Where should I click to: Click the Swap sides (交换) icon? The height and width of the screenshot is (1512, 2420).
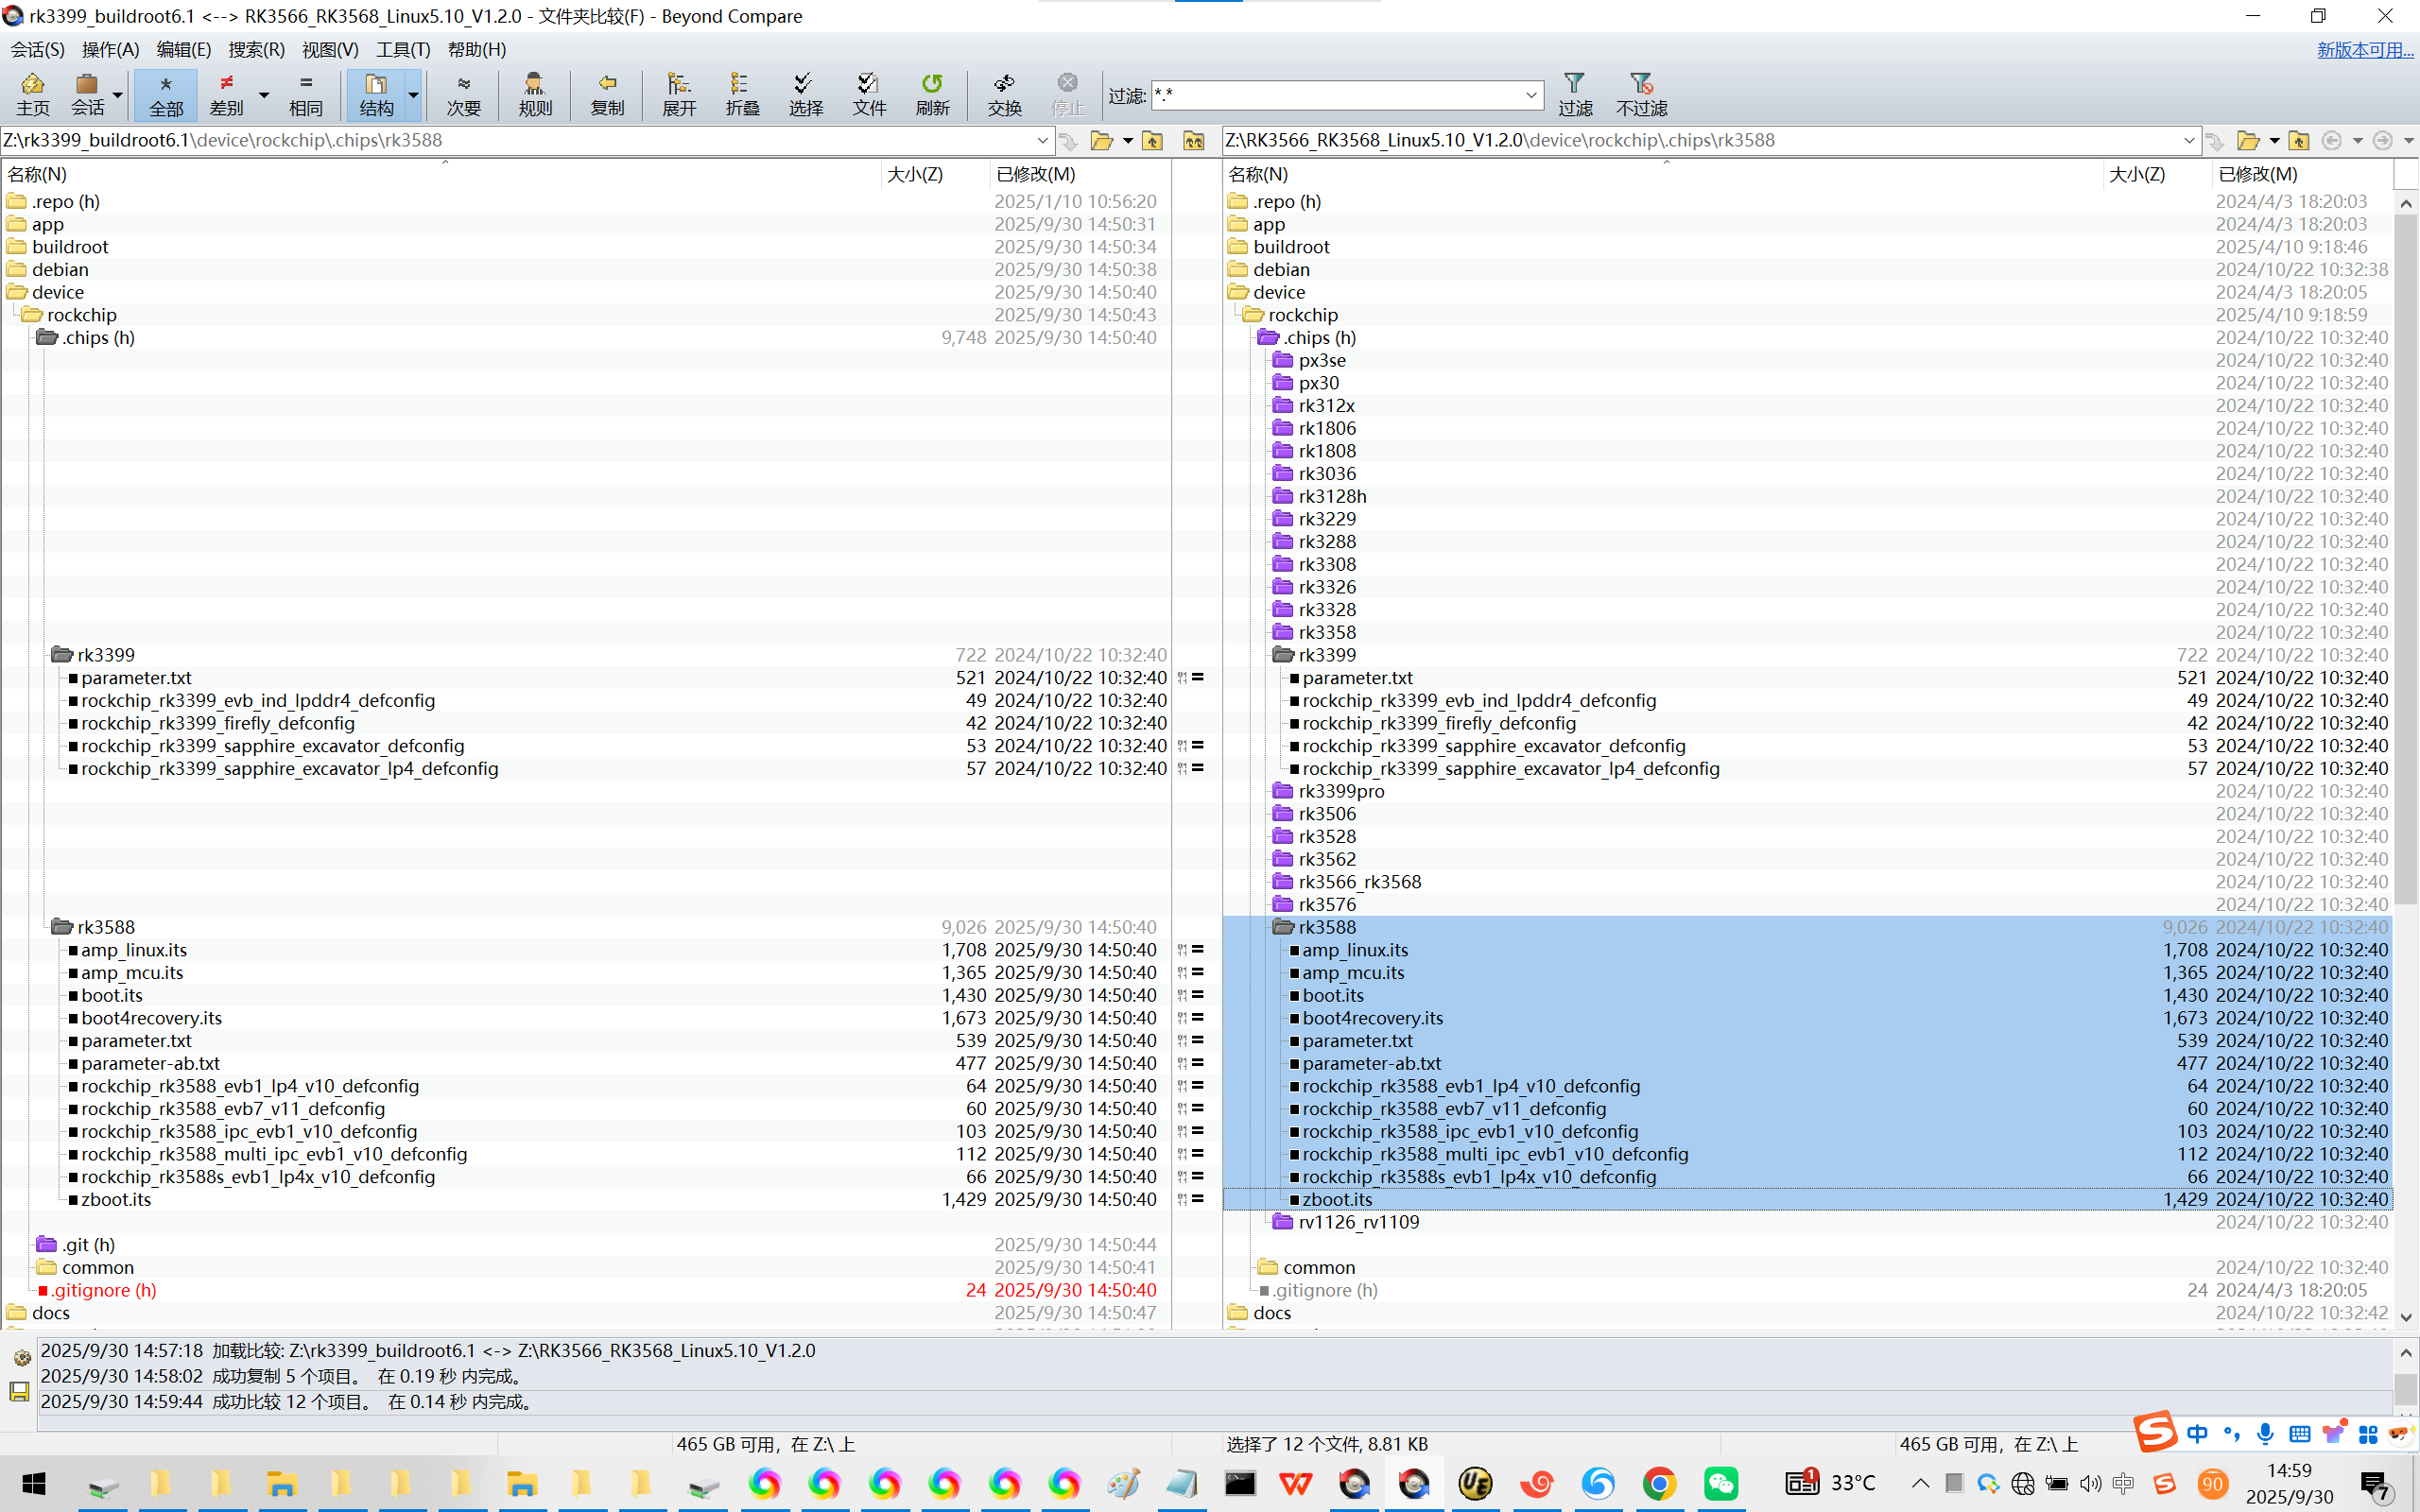[1004, 94]
